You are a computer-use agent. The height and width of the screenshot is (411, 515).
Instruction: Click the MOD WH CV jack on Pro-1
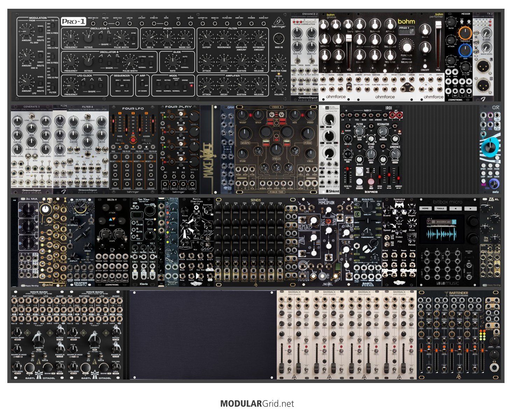pos(93,23)
